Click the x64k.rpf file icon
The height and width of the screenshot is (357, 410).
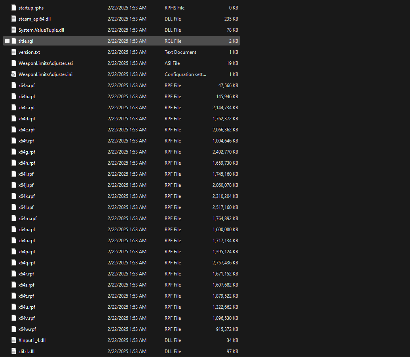(x=14, y=196)
